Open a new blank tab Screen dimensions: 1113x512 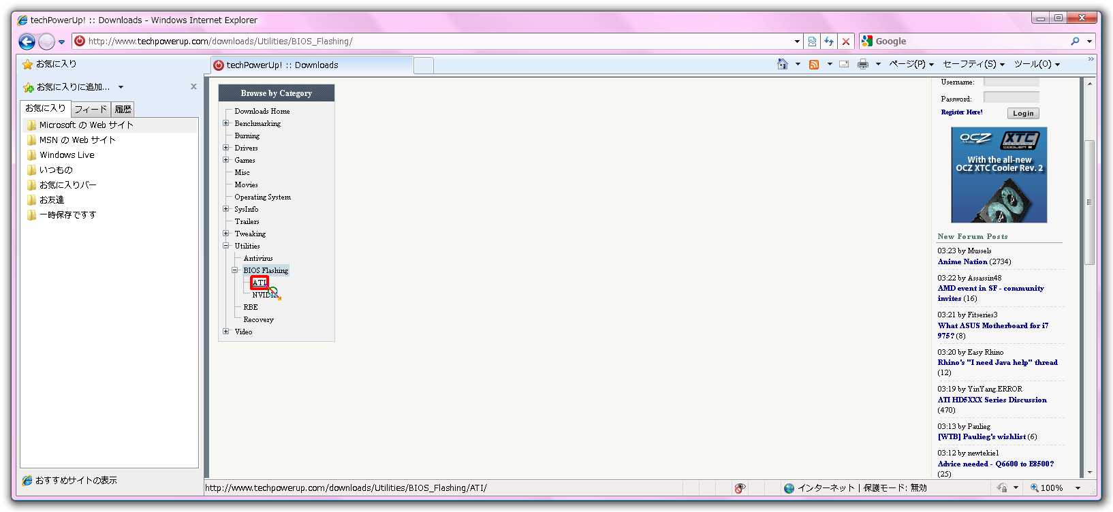pyautogui.click(x=424, y=65)
